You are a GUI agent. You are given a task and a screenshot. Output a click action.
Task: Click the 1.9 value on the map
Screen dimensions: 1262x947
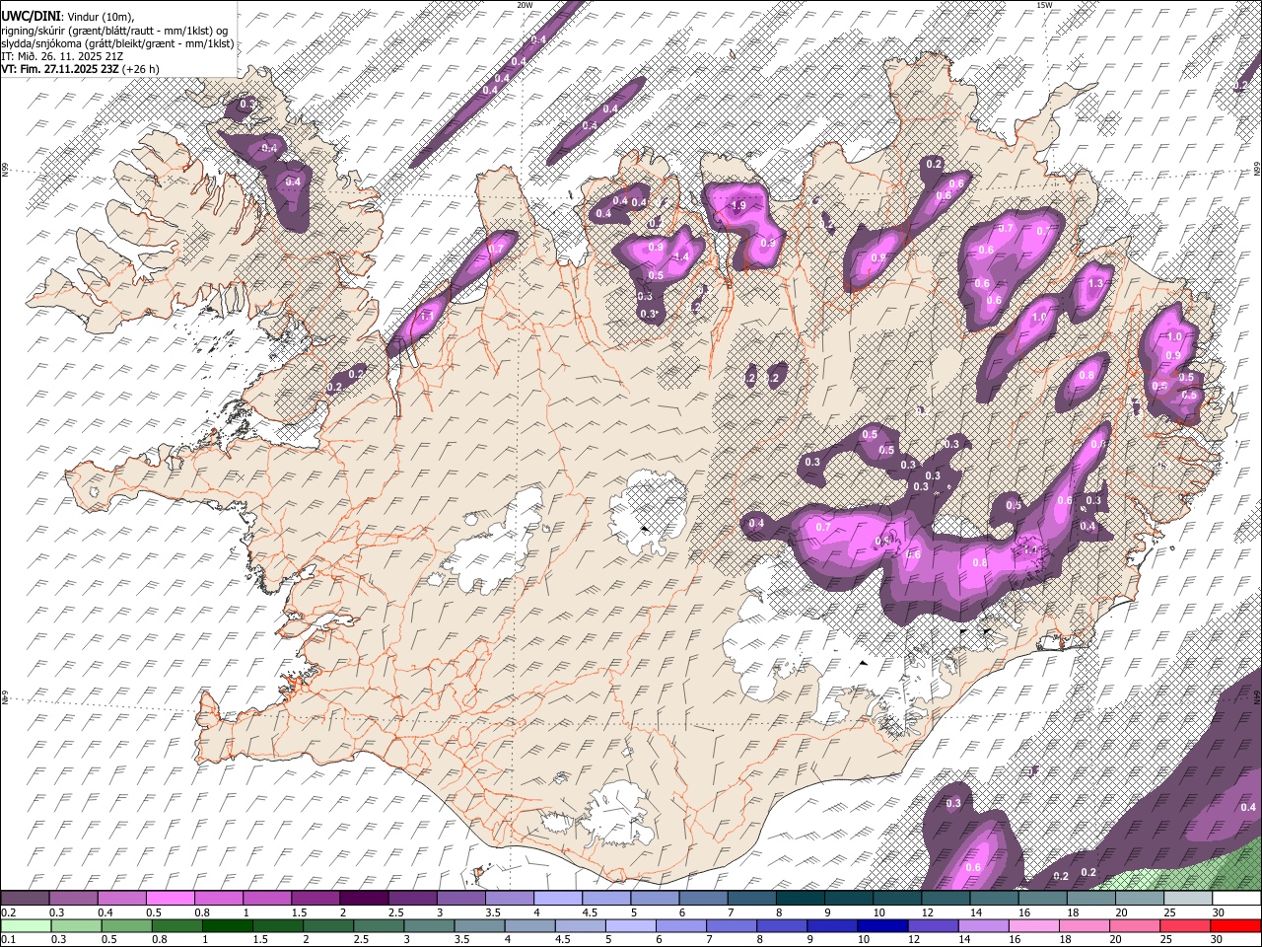(x=739, y=205)
